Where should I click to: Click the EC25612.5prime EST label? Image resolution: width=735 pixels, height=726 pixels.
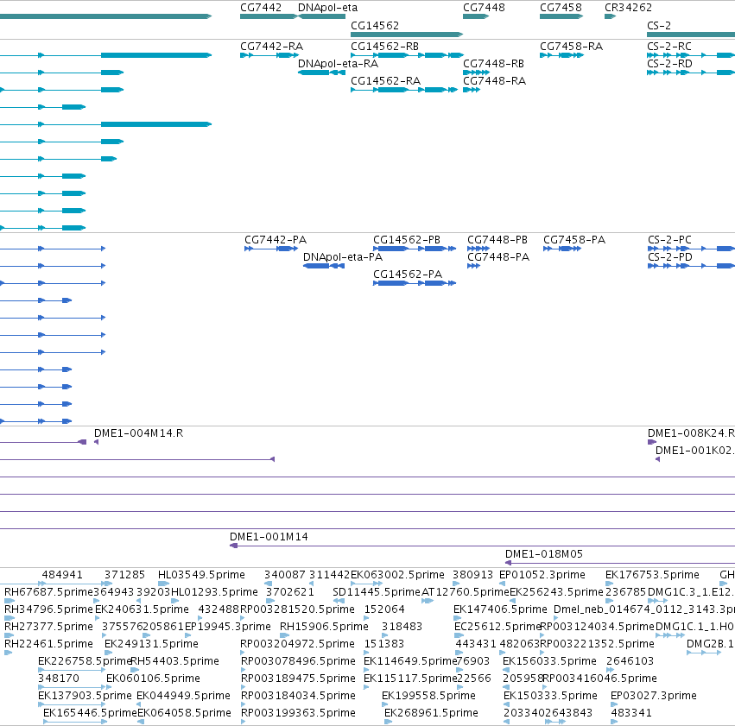pyautogui.click(x=497, y=627)
